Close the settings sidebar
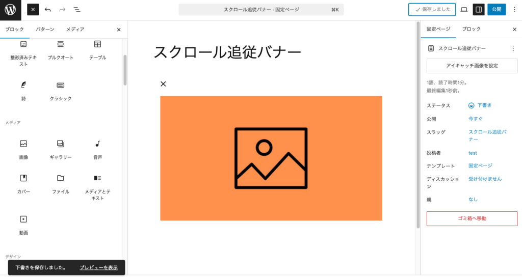Screen dimensions: 522x277 [x=514, y=30]
